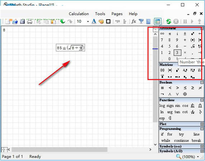Toggle the border square icon
This screenshot has width=205, height=161.
(108, 21)
